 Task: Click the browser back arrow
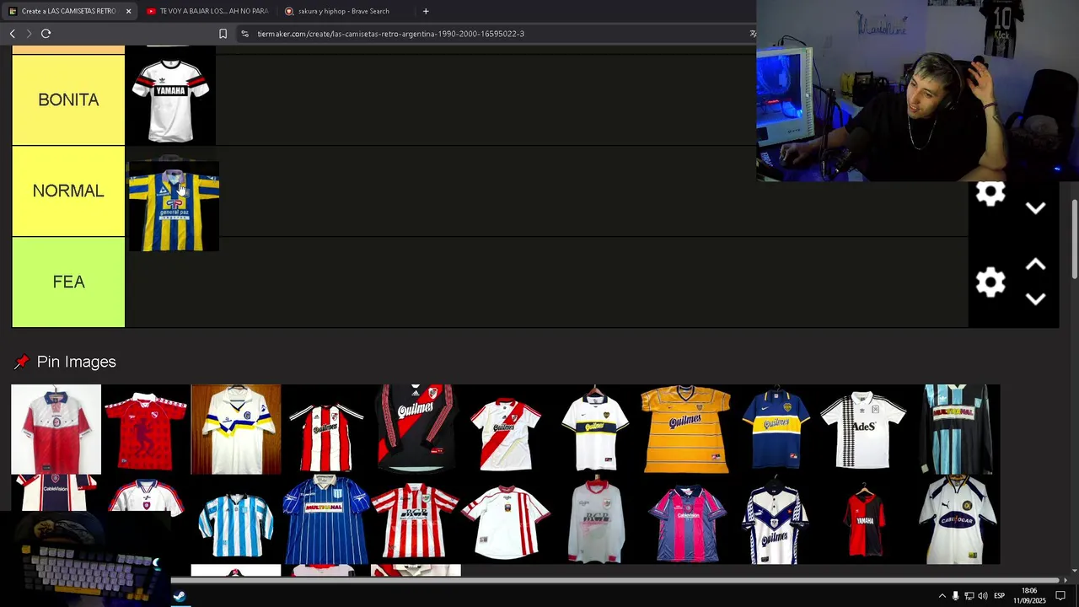point(13,34)
